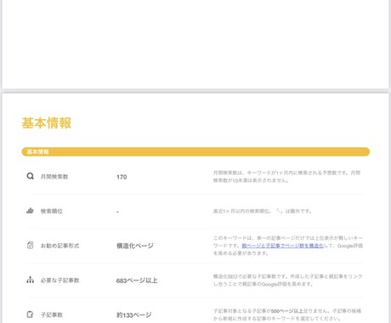Select the 月間検索数 label

click(54, 177)
